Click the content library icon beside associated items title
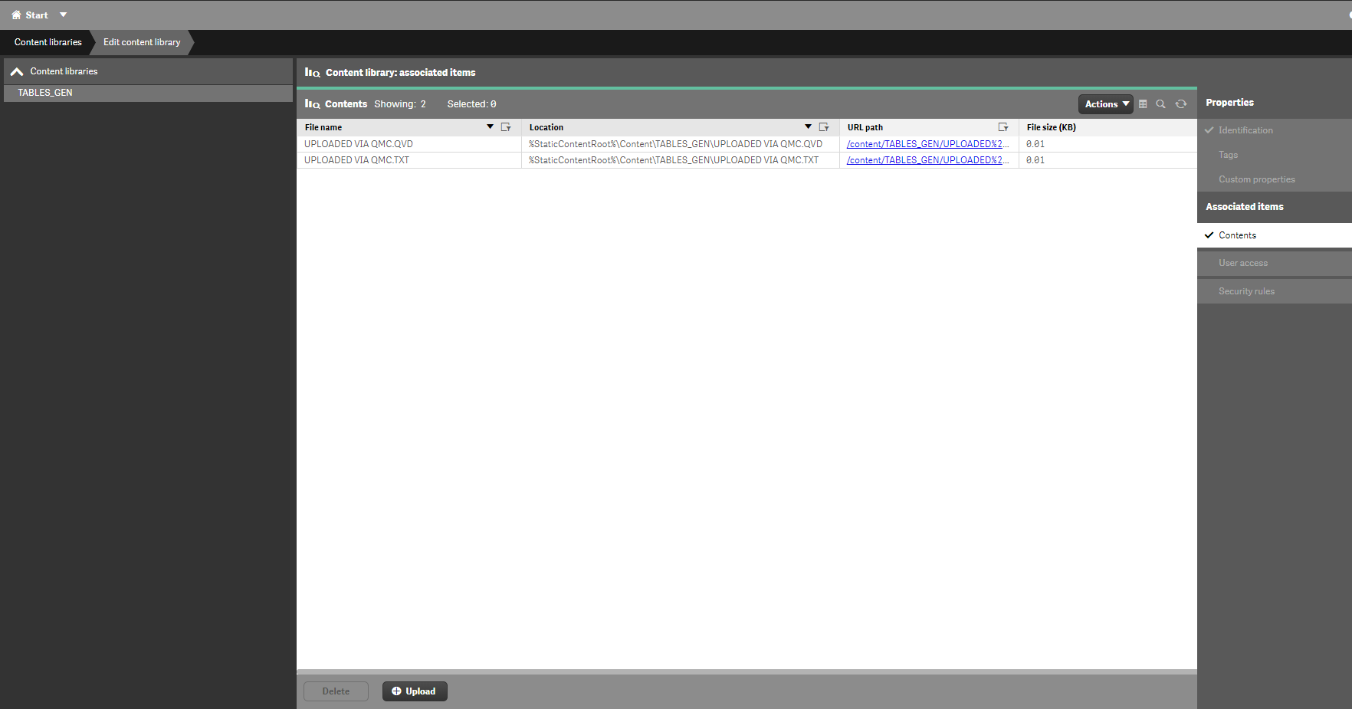 click(x=312, y=72)
